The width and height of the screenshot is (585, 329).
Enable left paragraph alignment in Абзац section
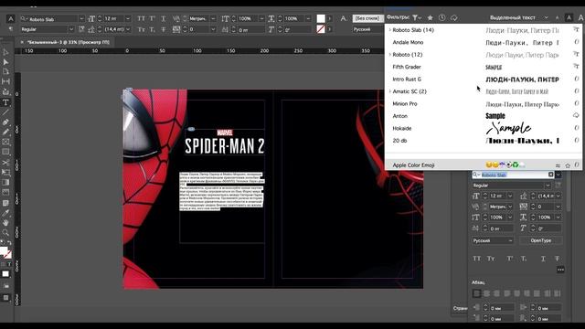476,293
